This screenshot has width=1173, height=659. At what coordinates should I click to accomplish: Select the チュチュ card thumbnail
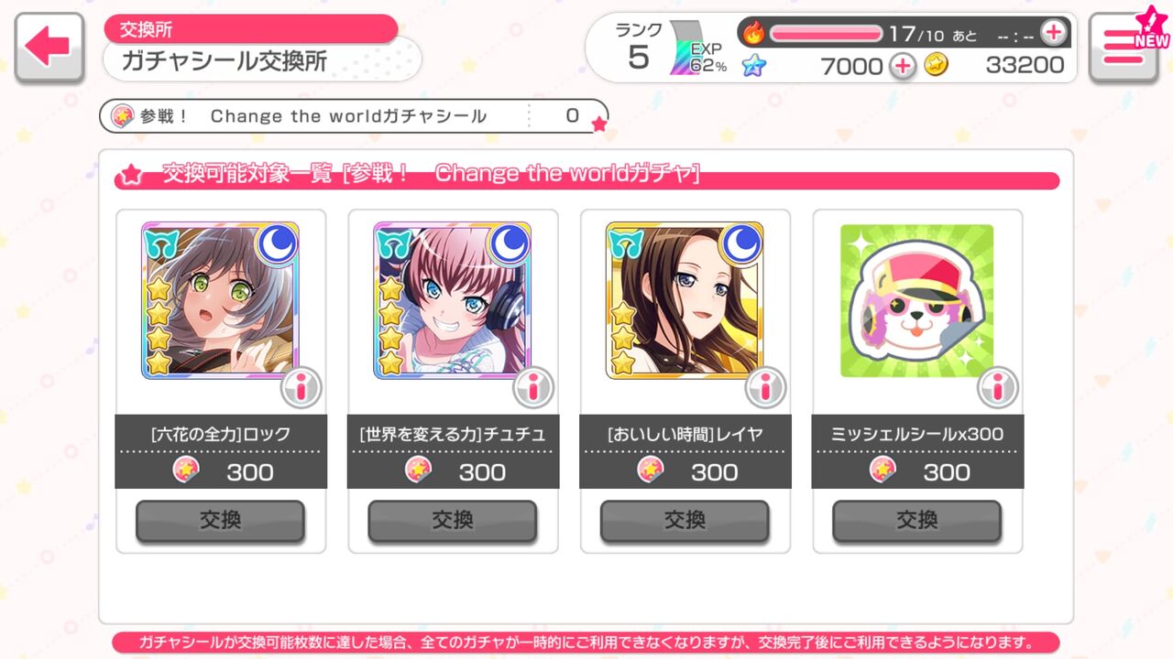(453, 300)
